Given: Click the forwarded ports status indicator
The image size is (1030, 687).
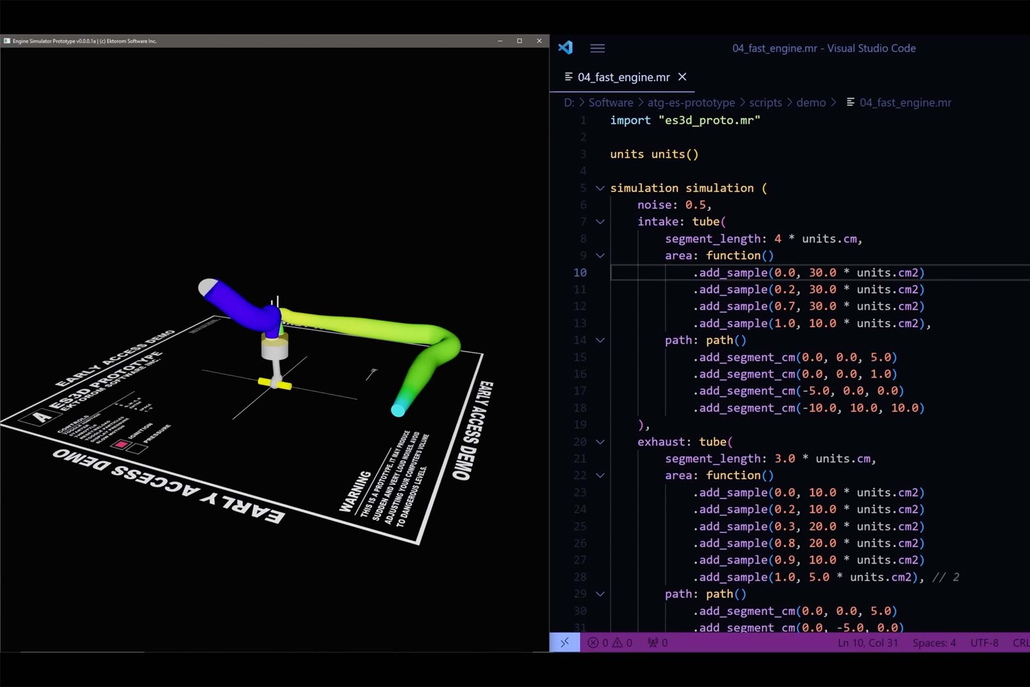Looking at the screenshot, I should click(657, 643).
